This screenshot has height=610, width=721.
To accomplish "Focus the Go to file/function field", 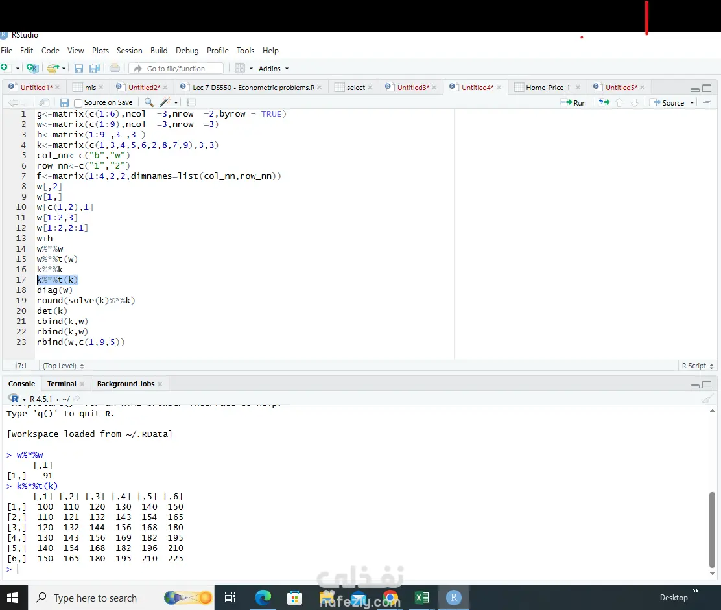I will (176, 69).
